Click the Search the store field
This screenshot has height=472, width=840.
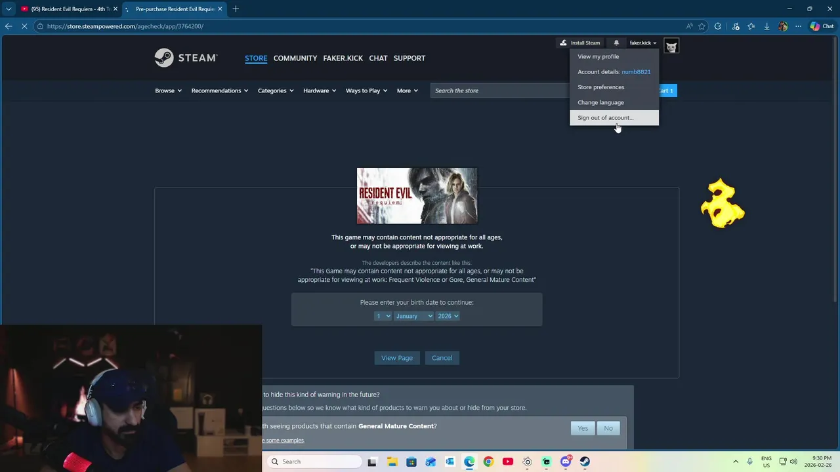coord(500,90)
